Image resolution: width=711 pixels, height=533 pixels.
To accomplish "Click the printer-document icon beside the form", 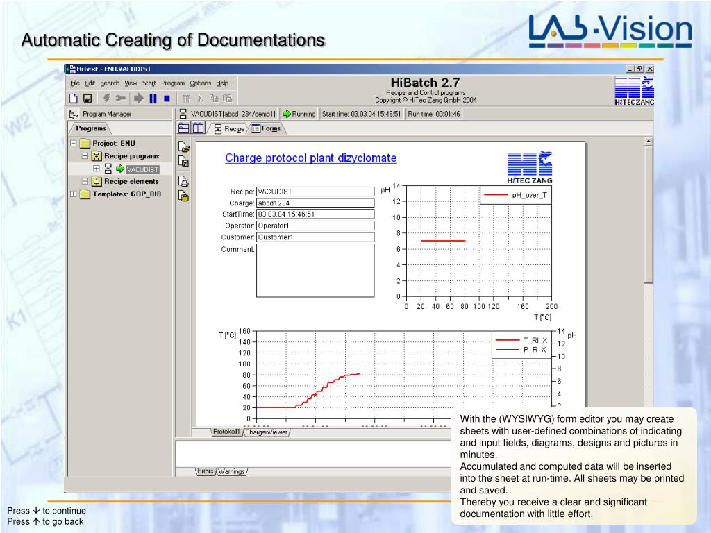I will coord(183,181).
